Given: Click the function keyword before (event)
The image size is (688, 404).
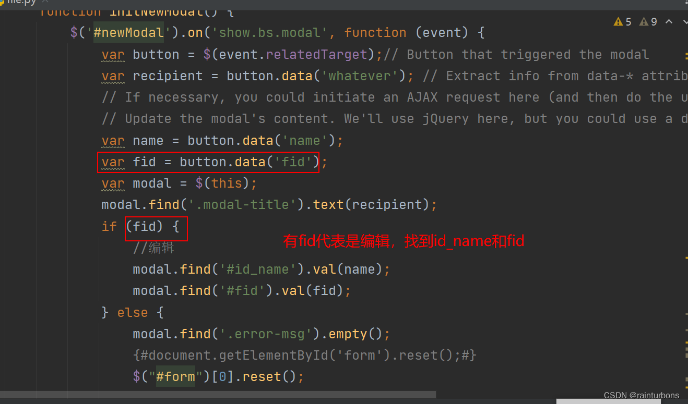Looking at the screenshot, I should point(375,33).
